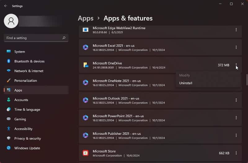The width and height of the screenshot is (248, 163).
Task: Open Privacy & security settings
Action: [x=36, y=138]
